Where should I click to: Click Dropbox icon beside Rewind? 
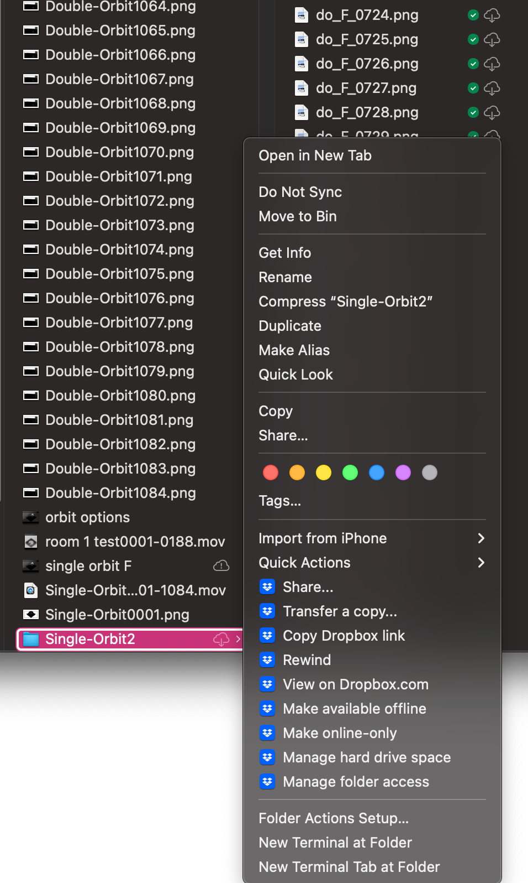[x=267, y=659]
